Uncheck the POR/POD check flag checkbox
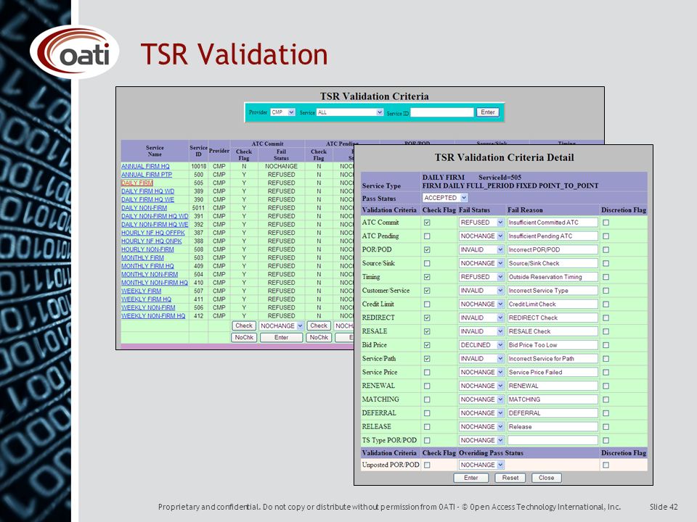697x522 pixels. (427, 250)
